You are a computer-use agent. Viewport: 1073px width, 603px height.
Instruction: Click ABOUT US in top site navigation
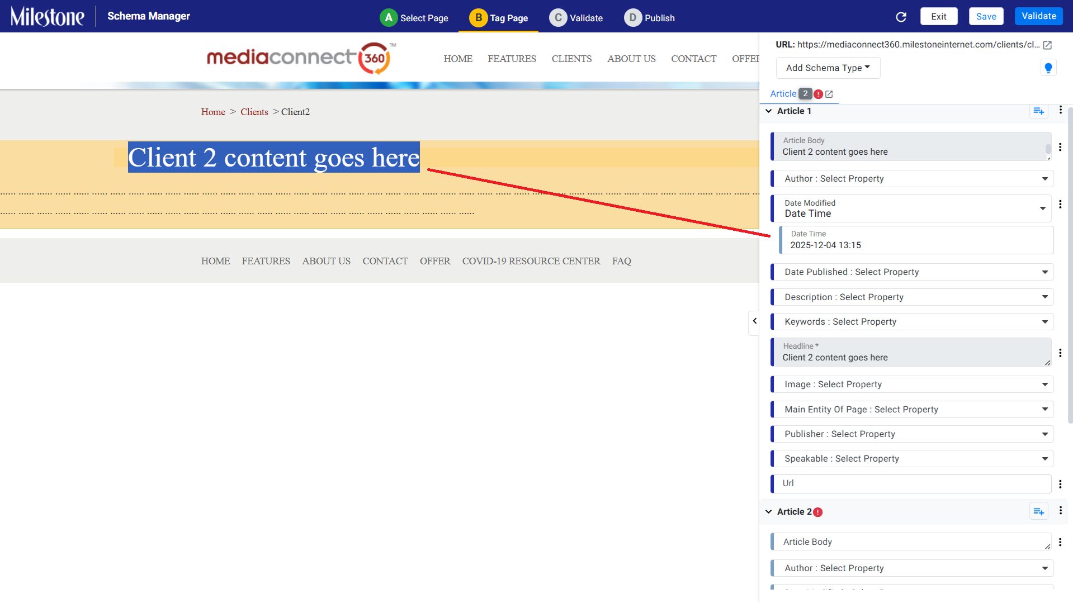[x=631, y=59]
